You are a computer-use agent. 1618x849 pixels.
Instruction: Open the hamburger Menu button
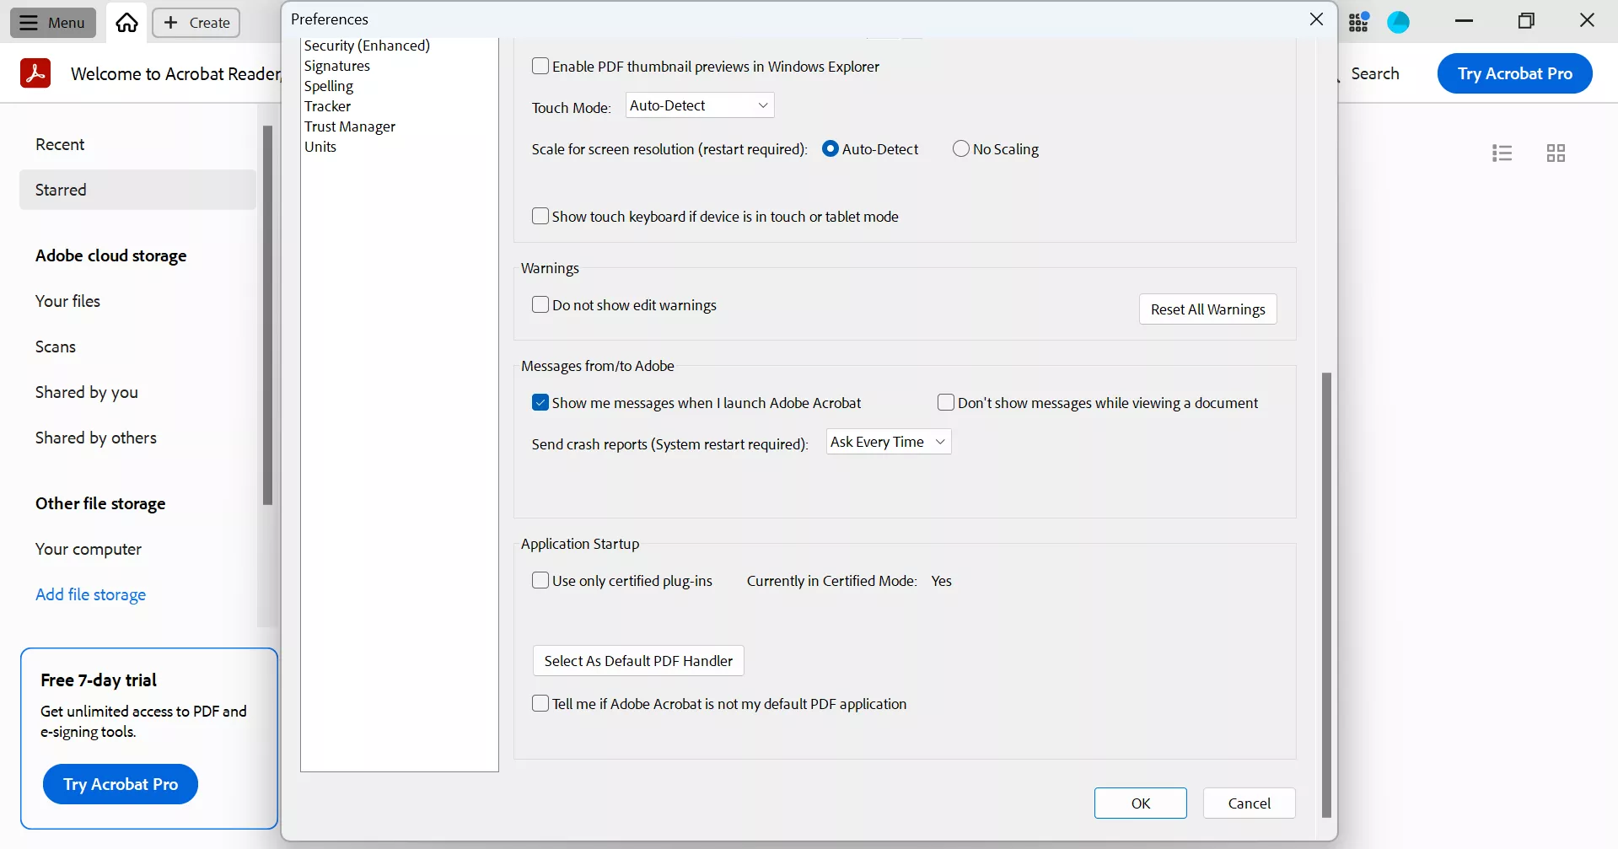(x=52, y=23)
